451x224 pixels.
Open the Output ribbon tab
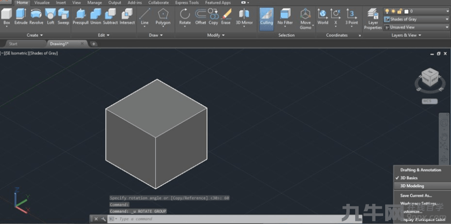(x=114, y=2)
